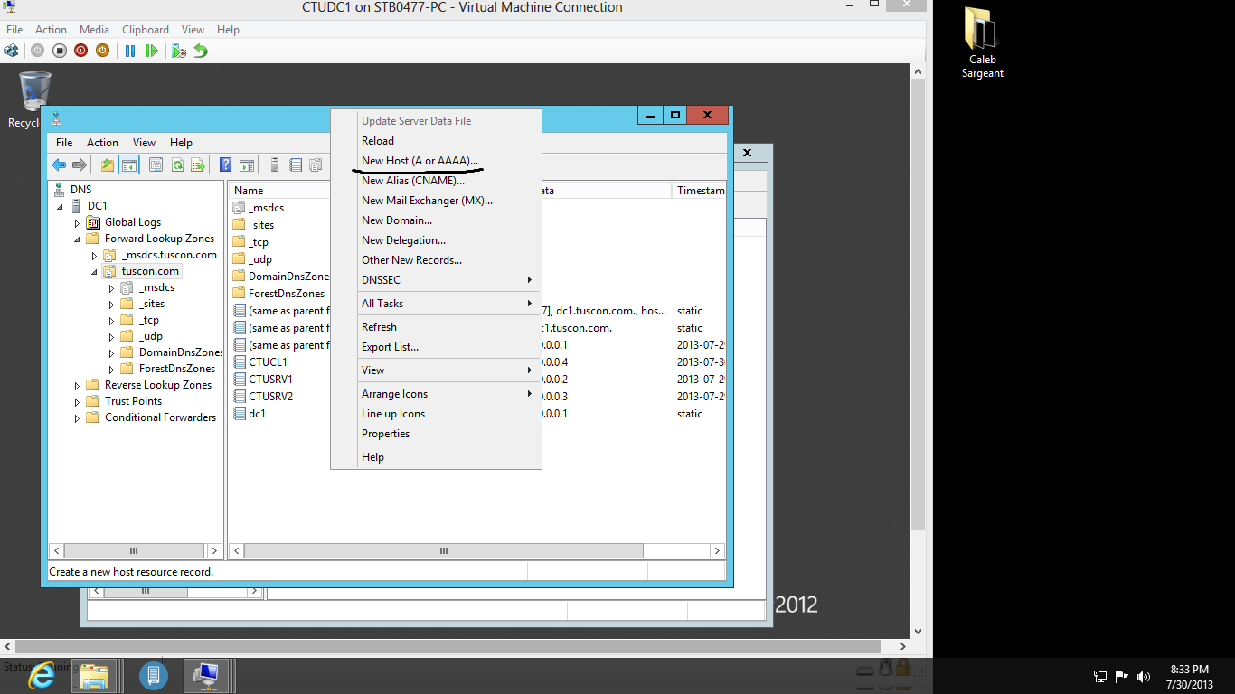Viewport: 1235px width, 694px height.
Task: Expand the Conditional Forwarders node
Action: pyautogui.click(x=78, y=417)
